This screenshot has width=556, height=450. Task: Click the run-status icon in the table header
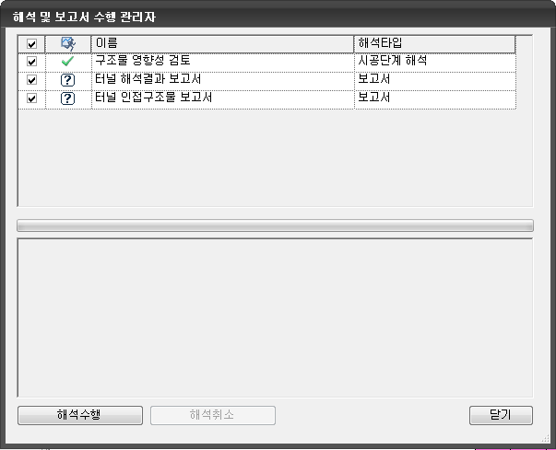click(x=67, y=44)
